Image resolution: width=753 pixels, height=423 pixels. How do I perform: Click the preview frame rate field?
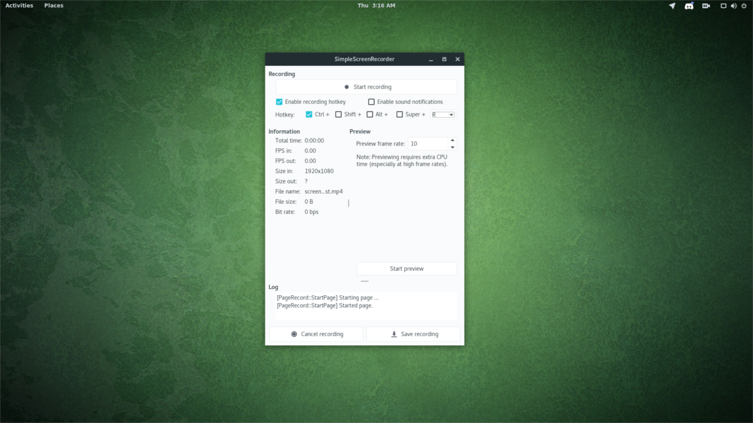point(428,144)
